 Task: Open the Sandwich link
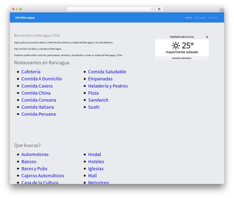point(98,100)
